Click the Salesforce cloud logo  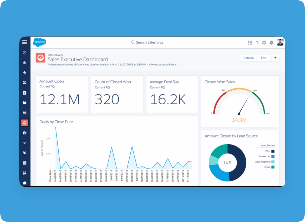click(x=39, y=42)
